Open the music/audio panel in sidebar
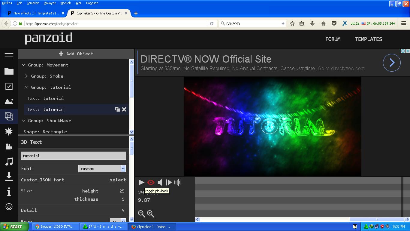The width and height of the screenshot is (410, 231). click(9, 162)
